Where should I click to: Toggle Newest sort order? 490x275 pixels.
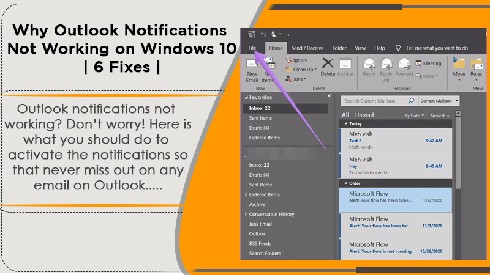point(440,116)
